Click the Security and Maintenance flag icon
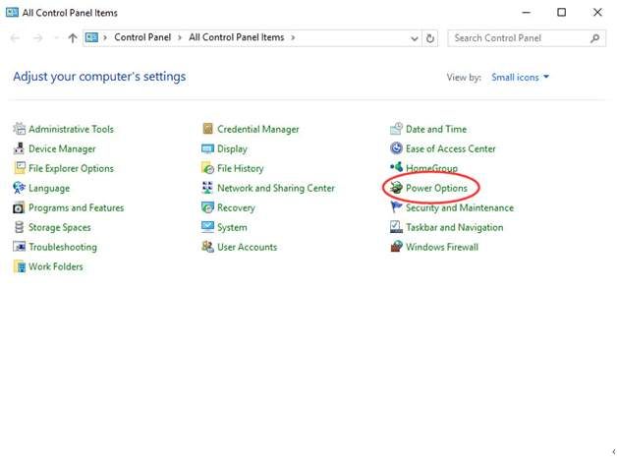Viewport: 617px width, 466px height. tap(396, 207)
